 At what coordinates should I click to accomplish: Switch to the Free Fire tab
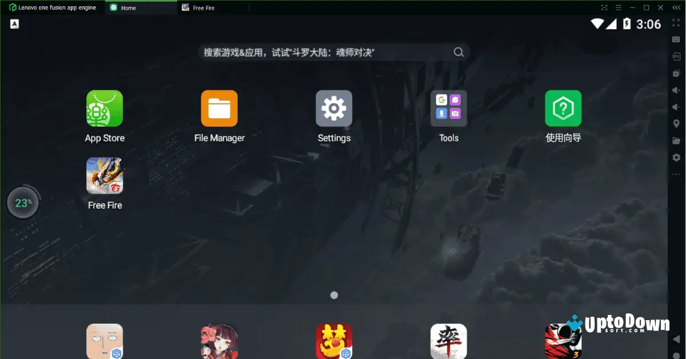[203, 7]
